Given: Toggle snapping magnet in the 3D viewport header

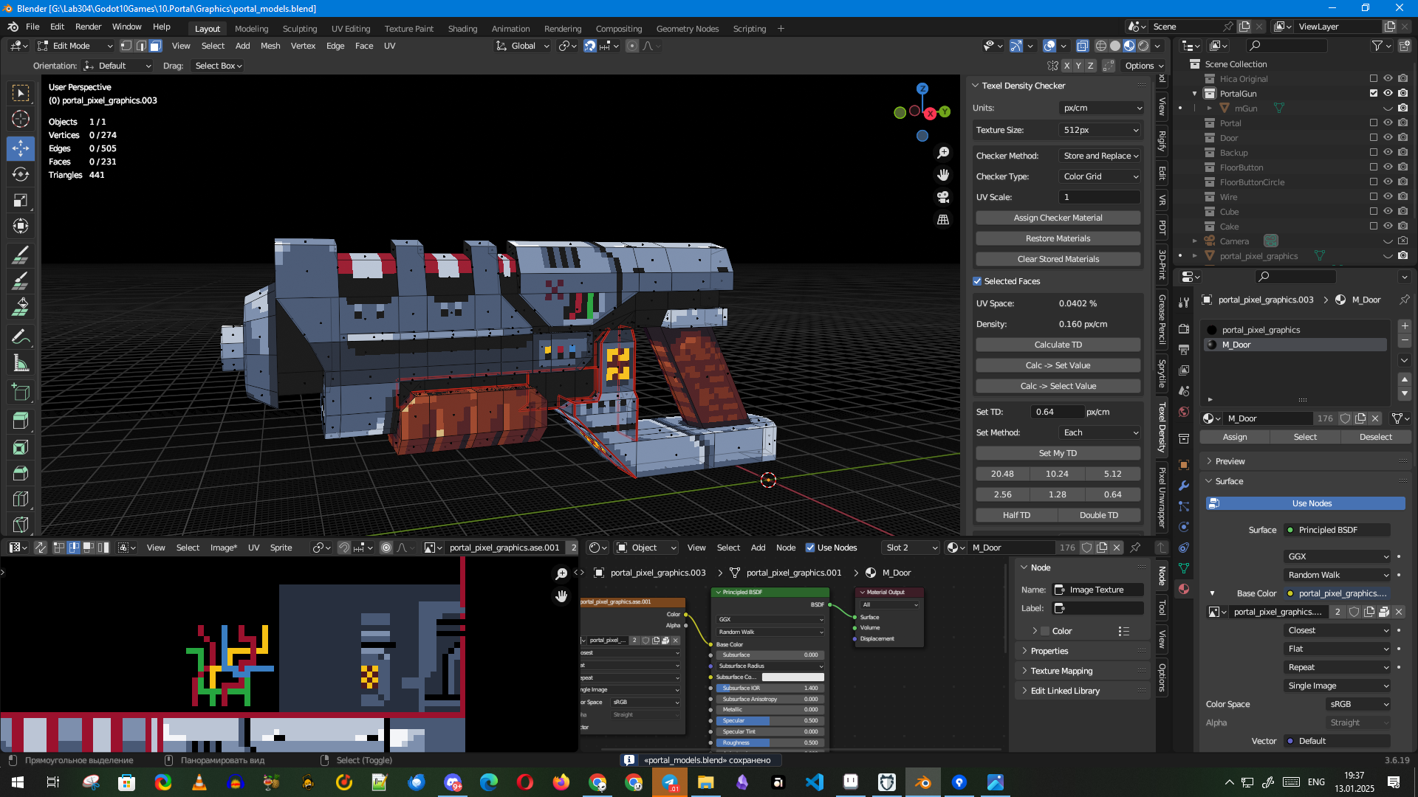Looking at the screenshot, I should 590,46.
